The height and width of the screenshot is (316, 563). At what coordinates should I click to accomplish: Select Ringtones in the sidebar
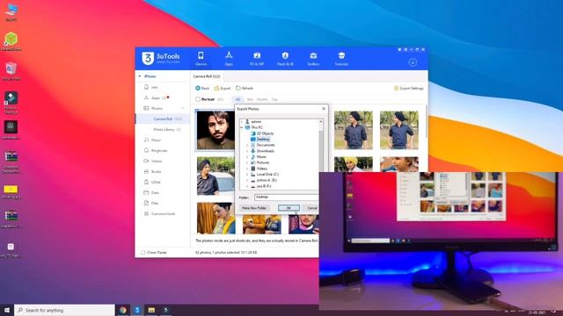[159, 150]
